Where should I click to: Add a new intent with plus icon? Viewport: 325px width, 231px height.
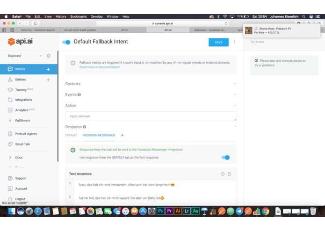point(48,69)
